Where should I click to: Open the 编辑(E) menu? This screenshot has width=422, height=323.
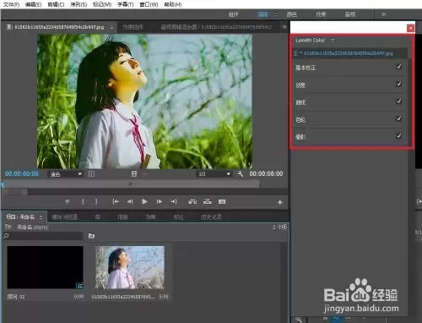click(x=33, y=4)
